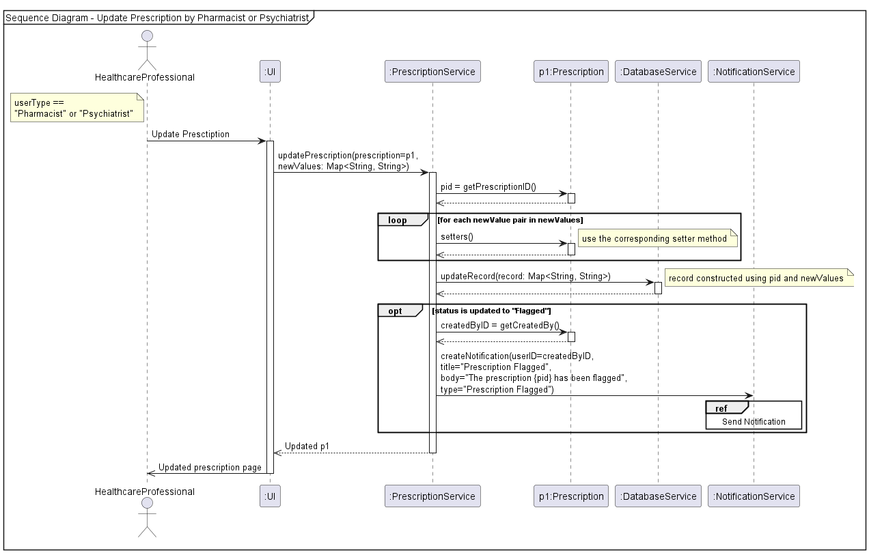Select the userType Pharmacist or Psychiatrist note
Screen dimensions: 869x553
77,107
